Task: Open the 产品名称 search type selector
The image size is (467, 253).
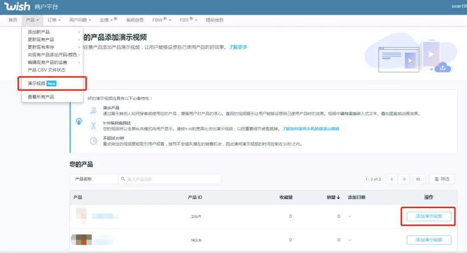Action: (94, 179)
